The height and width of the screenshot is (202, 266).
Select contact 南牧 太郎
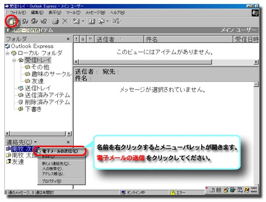(24, 155)
